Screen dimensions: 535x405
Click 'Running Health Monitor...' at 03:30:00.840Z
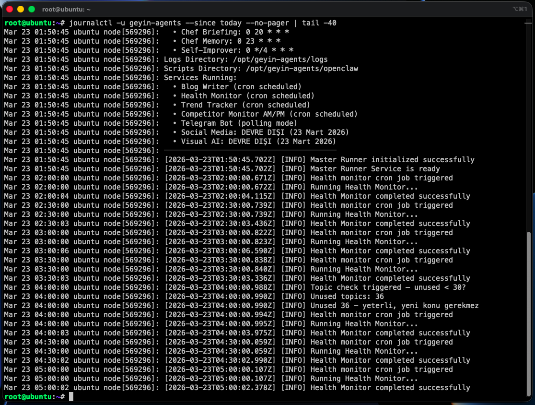tap(364, 269)
